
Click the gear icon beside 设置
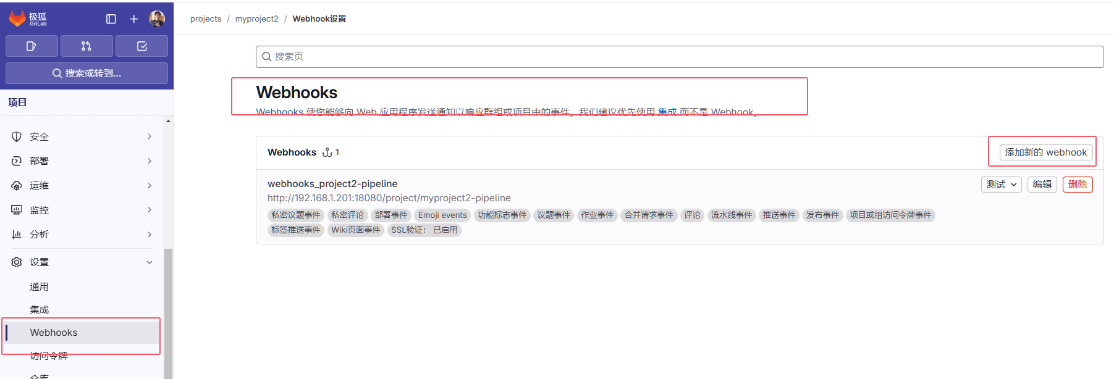(17, 262)
